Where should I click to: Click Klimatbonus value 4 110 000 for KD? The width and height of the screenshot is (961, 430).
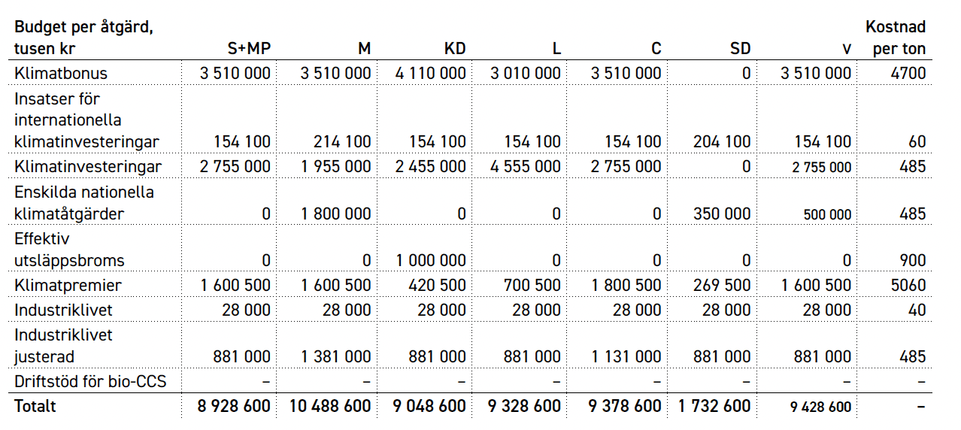[x=431, y=74]
